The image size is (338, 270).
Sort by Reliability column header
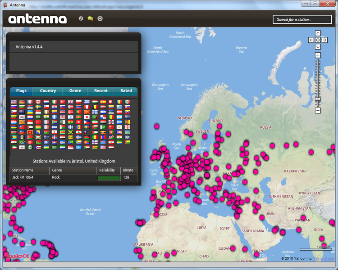109,170
